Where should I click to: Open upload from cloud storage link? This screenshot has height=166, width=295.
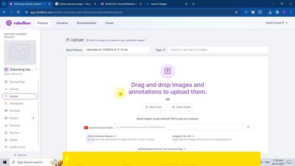(162, 149)
